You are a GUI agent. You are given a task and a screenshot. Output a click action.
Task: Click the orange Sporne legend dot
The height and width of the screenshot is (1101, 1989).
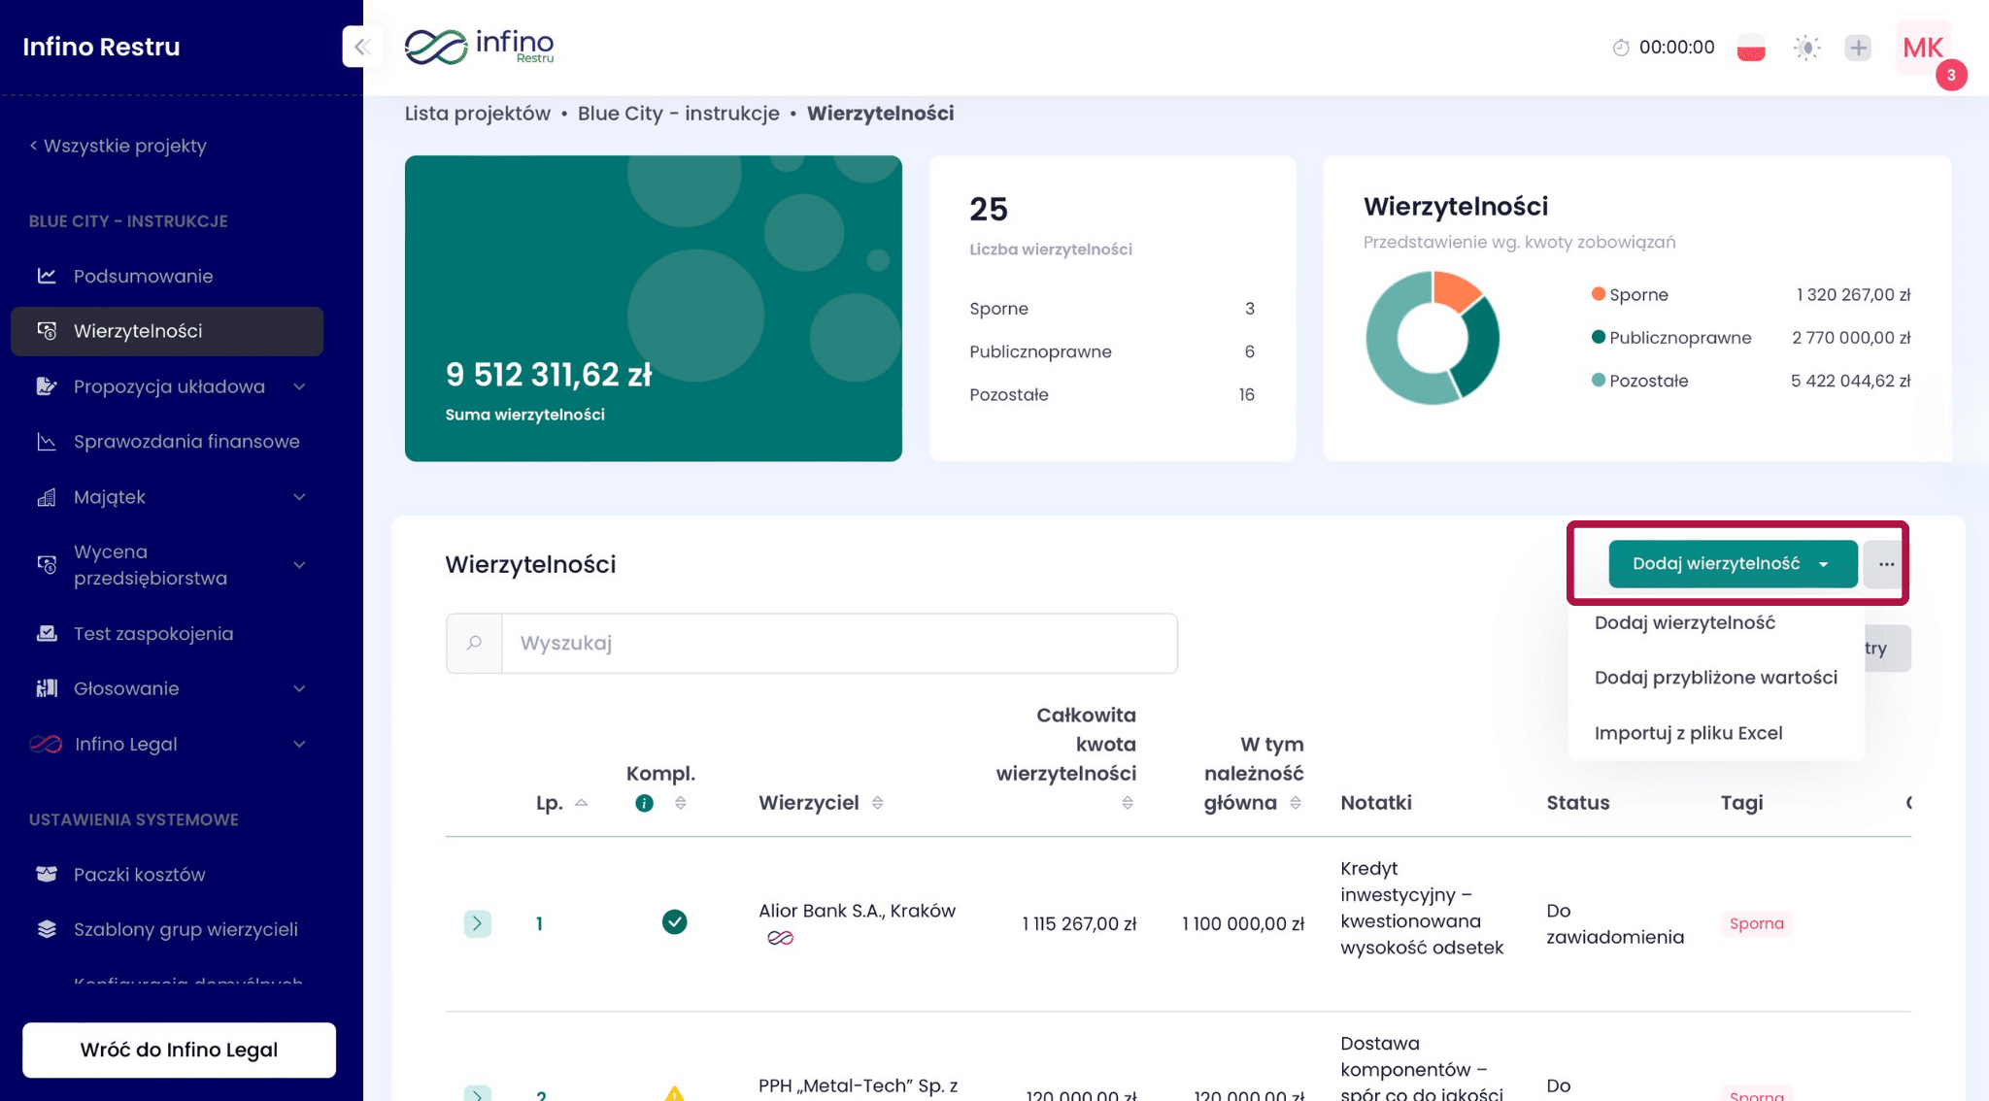(1598, 294)
